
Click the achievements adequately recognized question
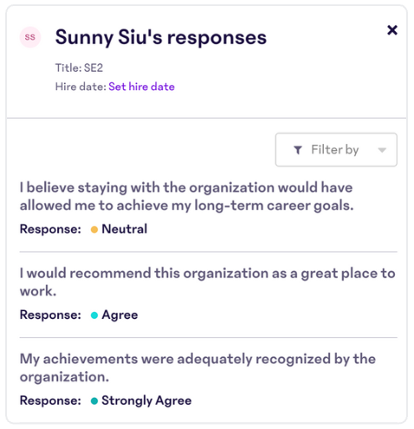coord(198,367)
